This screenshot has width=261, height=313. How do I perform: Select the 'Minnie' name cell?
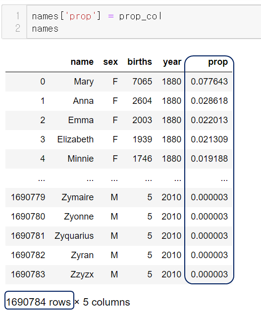pyautogui.click(x=81, y=159)
